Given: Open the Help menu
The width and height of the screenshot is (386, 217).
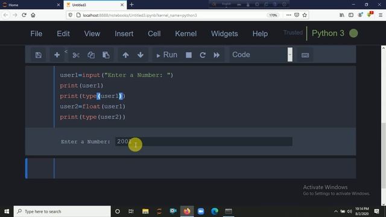Looking at the screenshot, I should point(260,34).
